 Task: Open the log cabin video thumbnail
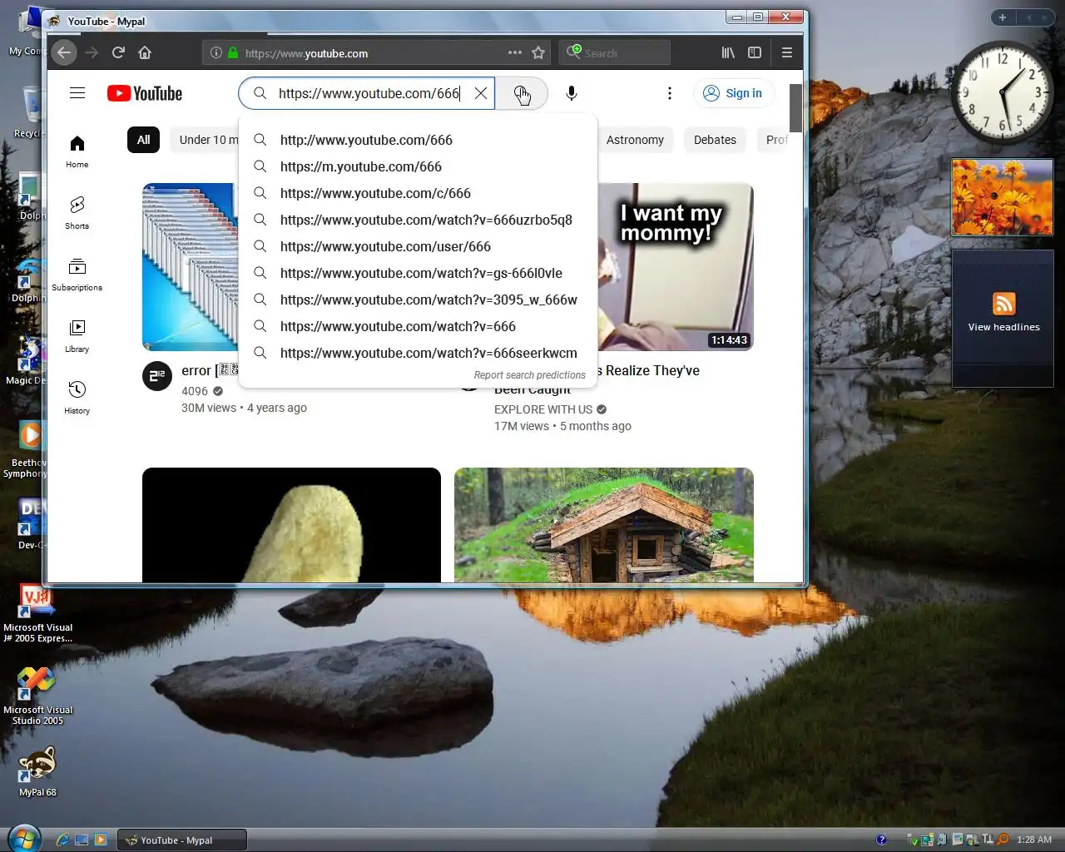604,525
